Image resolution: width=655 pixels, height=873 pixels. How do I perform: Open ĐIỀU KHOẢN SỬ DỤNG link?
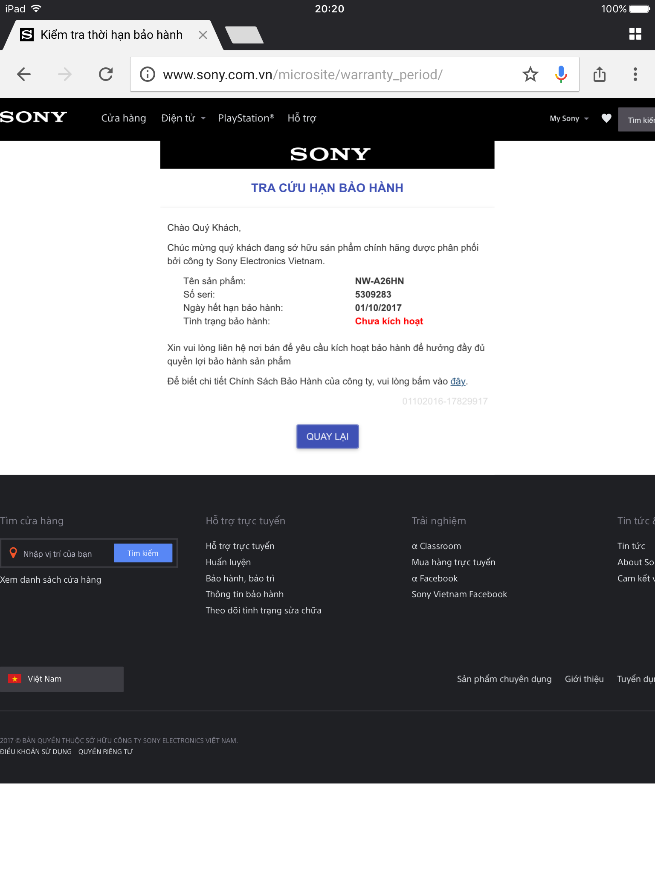[36, 752]
